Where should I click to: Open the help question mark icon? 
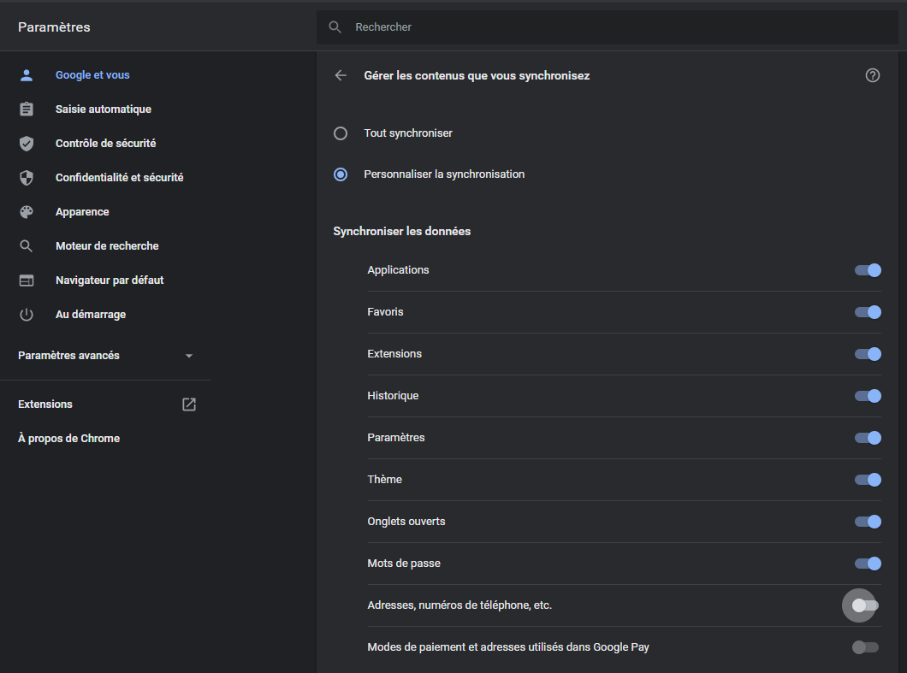point(873,75)
